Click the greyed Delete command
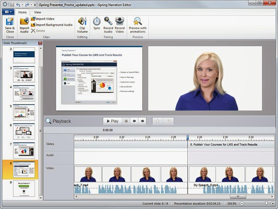This screenshot has width=278, height=209. click(38, 31)
